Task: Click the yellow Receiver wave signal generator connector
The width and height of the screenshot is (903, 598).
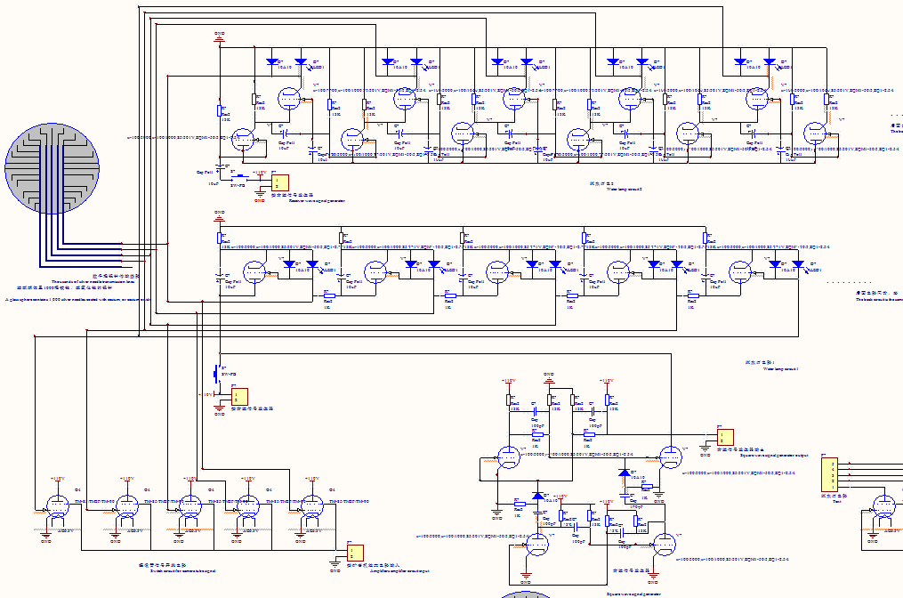Action: 280,182
